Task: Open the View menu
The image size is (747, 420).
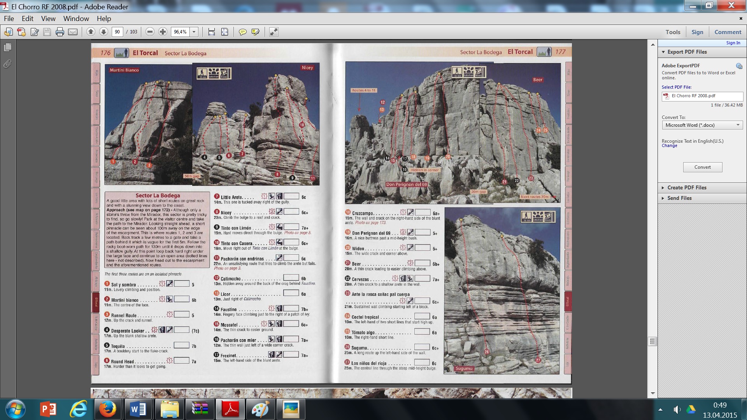Action: click(48, 19)
